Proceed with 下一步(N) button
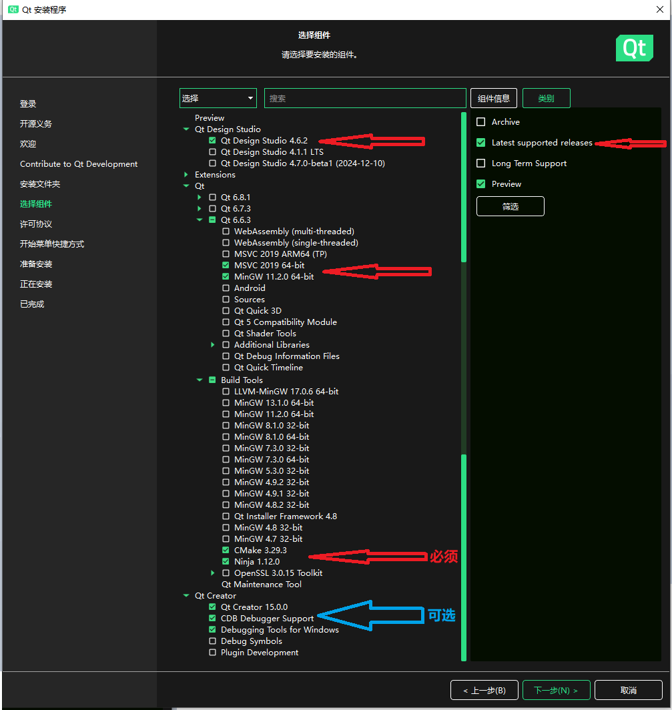Screen dimensions: 672x710 (x=556, y=691)
